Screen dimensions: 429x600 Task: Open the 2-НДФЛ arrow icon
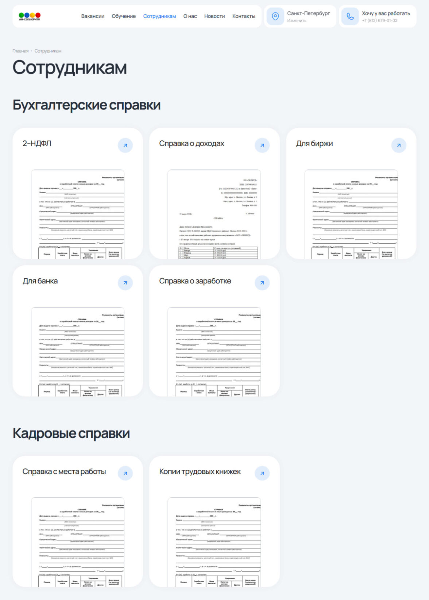point(125,145)
